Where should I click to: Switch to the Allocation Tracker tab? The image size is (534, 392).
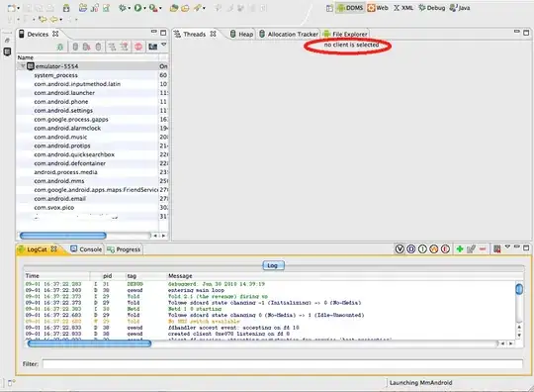[289, 34]
